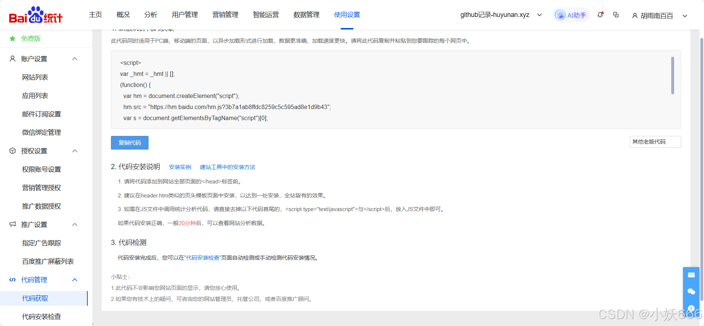
Task: Open the 智能运营 tab
Action: point(266,15)
